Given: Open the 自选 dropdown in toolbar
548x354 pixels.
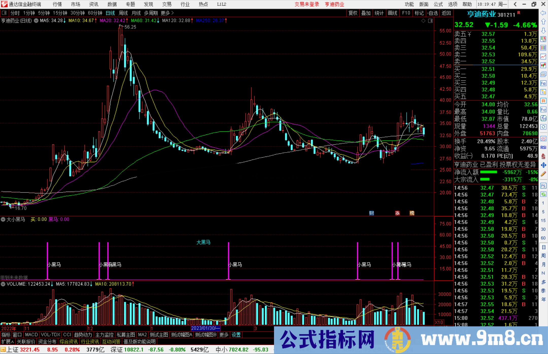Looking at the screenshot, I should point(432,13).
